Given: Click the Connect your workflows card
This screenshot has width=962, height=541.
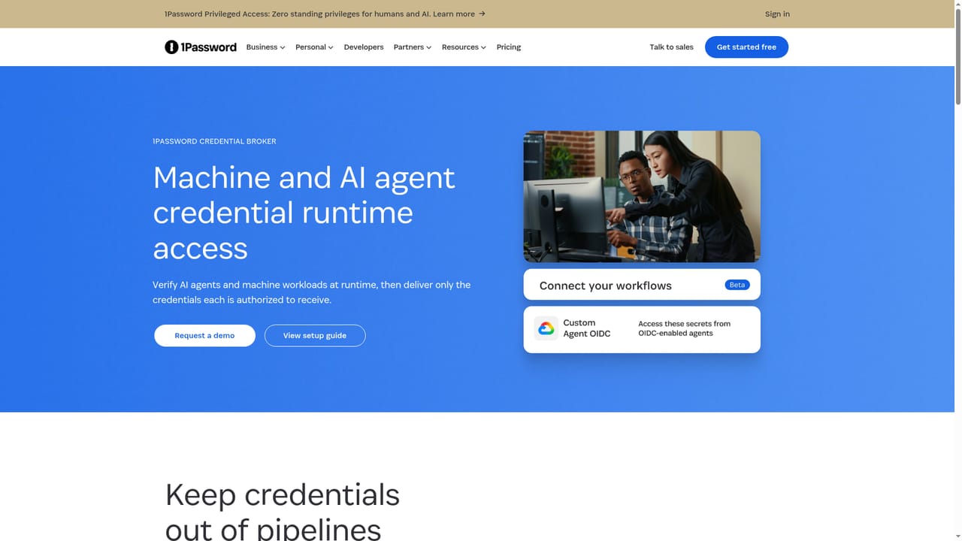Looking at the screenshot, I should pos(642,285).
